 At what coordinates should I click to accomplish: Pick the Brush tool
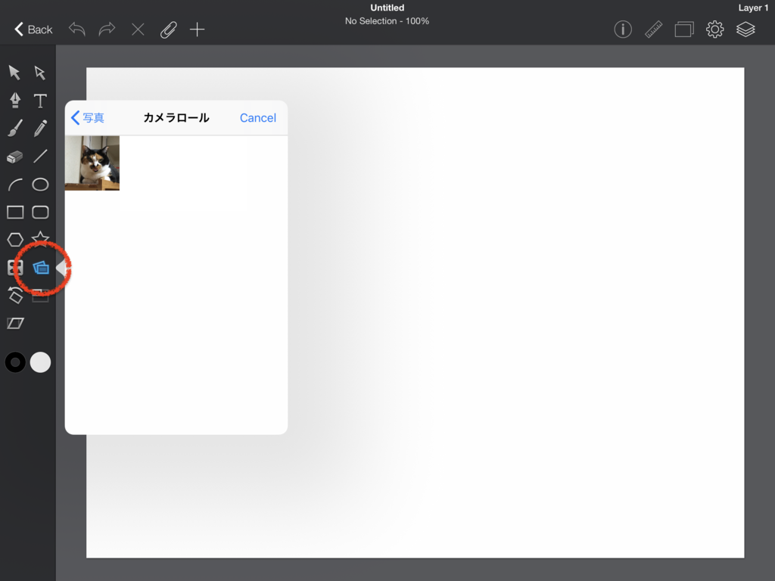[15, 129]
